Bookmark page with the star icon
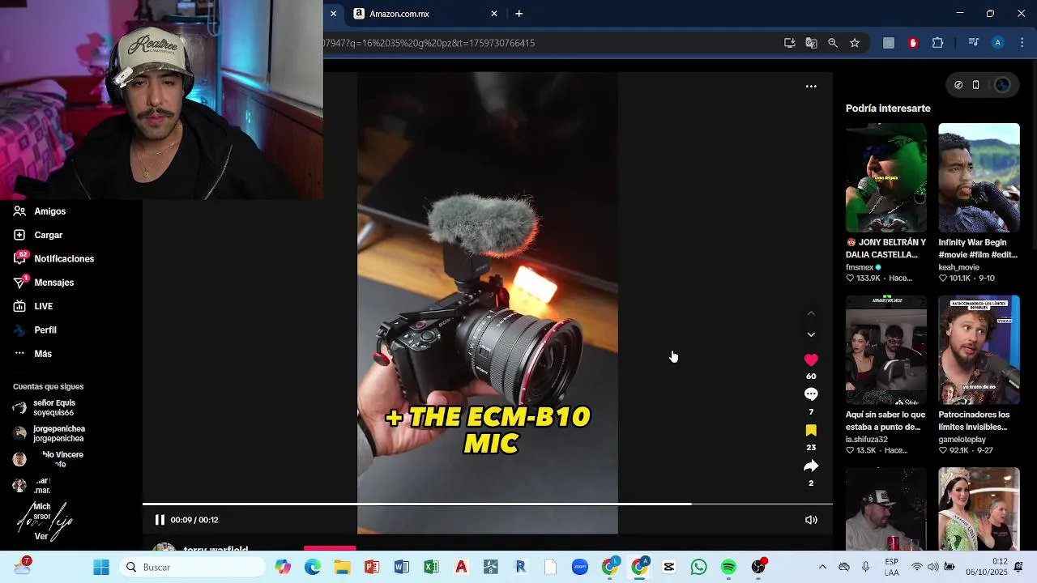Screen dimensions: 1037x583 click(855, 43)
